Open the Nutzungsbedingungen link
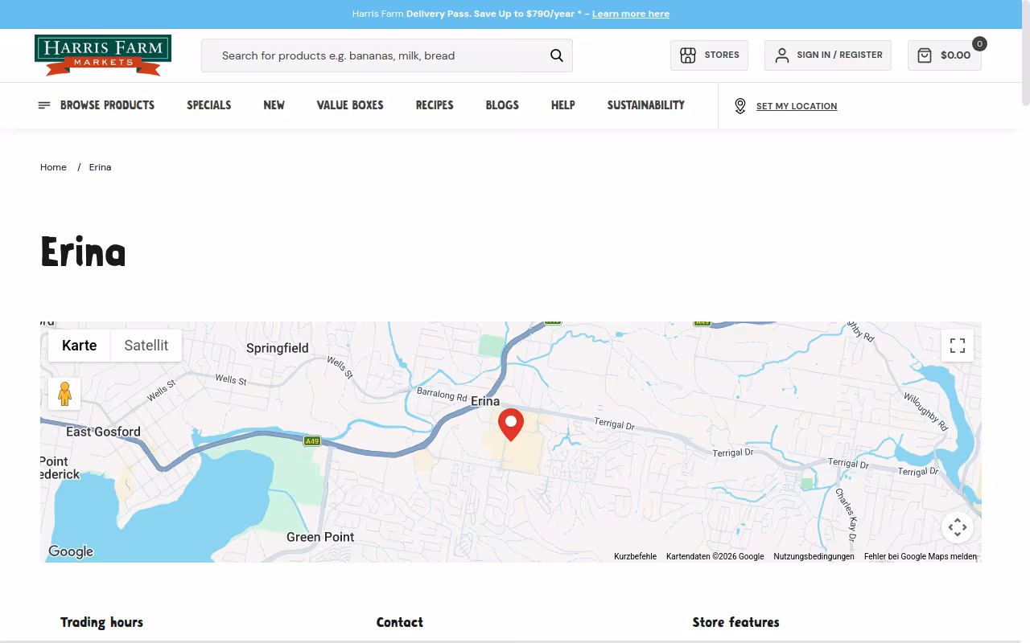1030x643 pixels. [814, 556]
